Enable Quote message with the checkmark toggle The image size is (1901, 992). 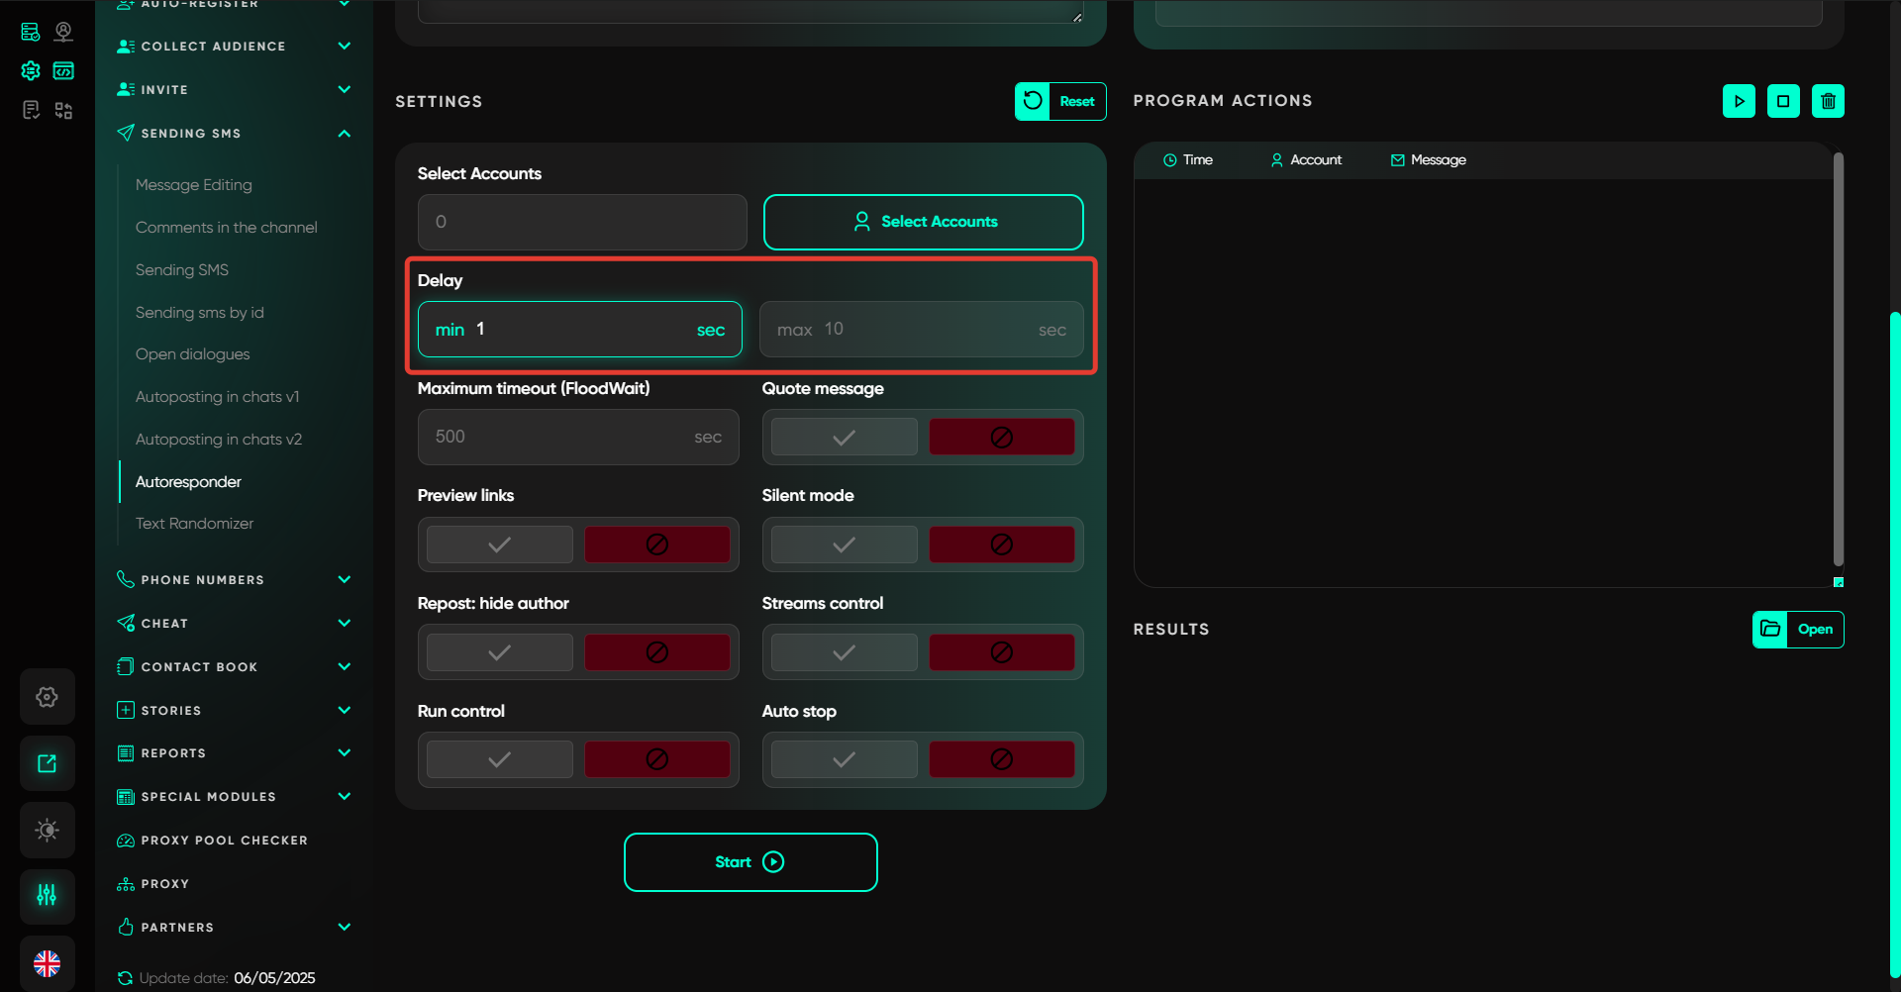click(x=844, y=438)
